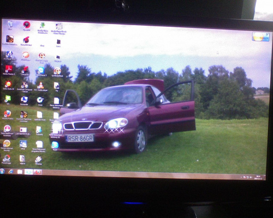The width and height of the screenshot is (273, 218).
Task: Launch the Test Drive Unlimited game shortcut
Action: coord(23,116)
